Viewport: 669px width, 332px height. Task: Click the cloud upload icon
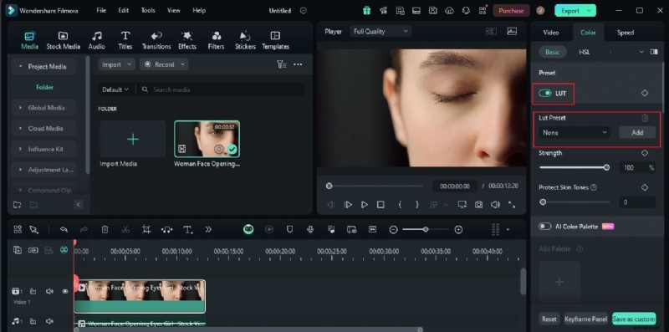[x=449, y=11]
